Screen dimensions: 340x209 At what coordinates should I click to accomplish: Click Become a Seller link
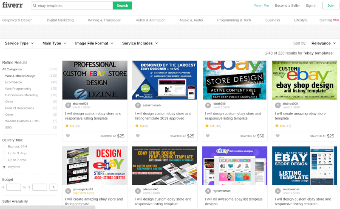(287, 6)
